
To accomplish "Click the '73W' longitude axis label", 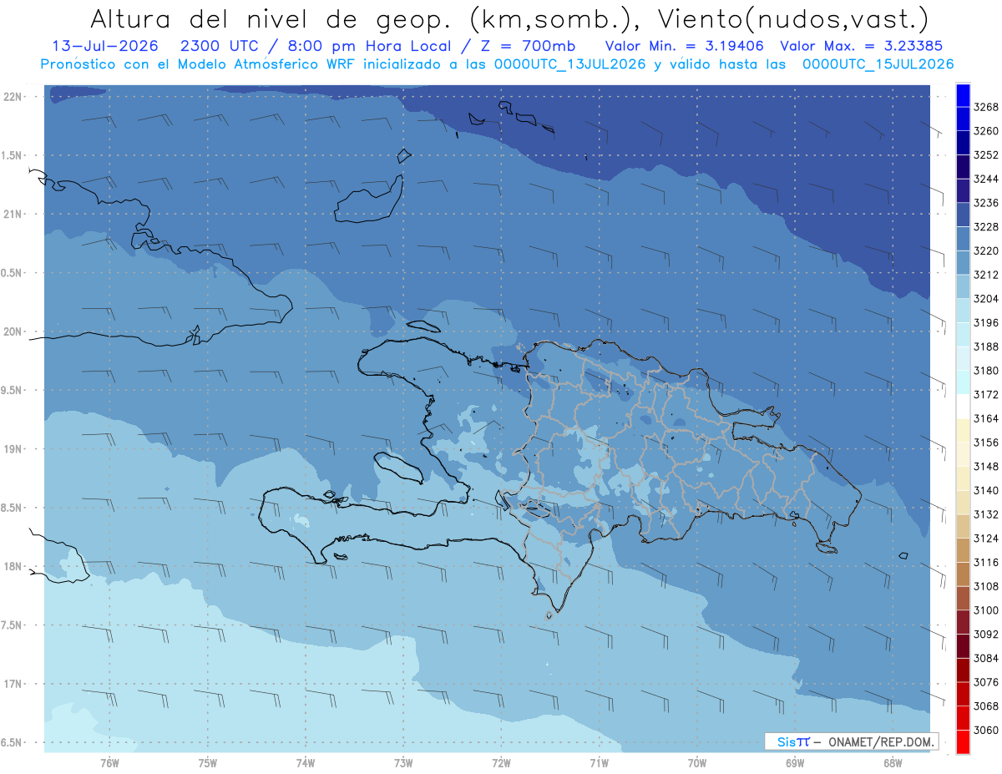I will click(403, 762).
